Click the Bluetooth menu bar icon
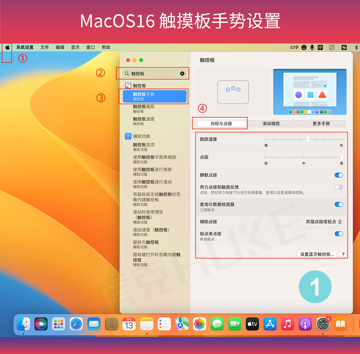Viewport: 360px width, 354px height. (x=356, y=48)
